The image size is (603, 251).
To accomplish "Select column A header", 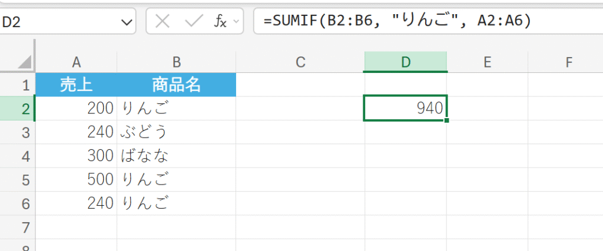I will tap(76, 62).
